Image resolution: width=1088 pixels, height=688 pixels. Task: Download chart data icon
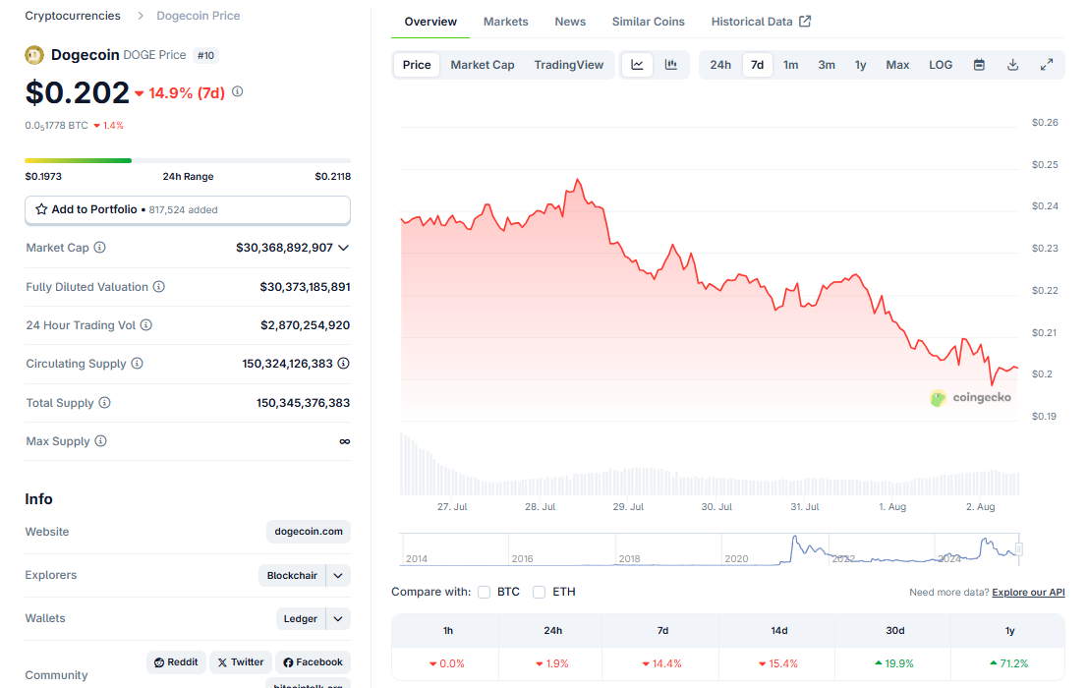[x=1013, y=65]
